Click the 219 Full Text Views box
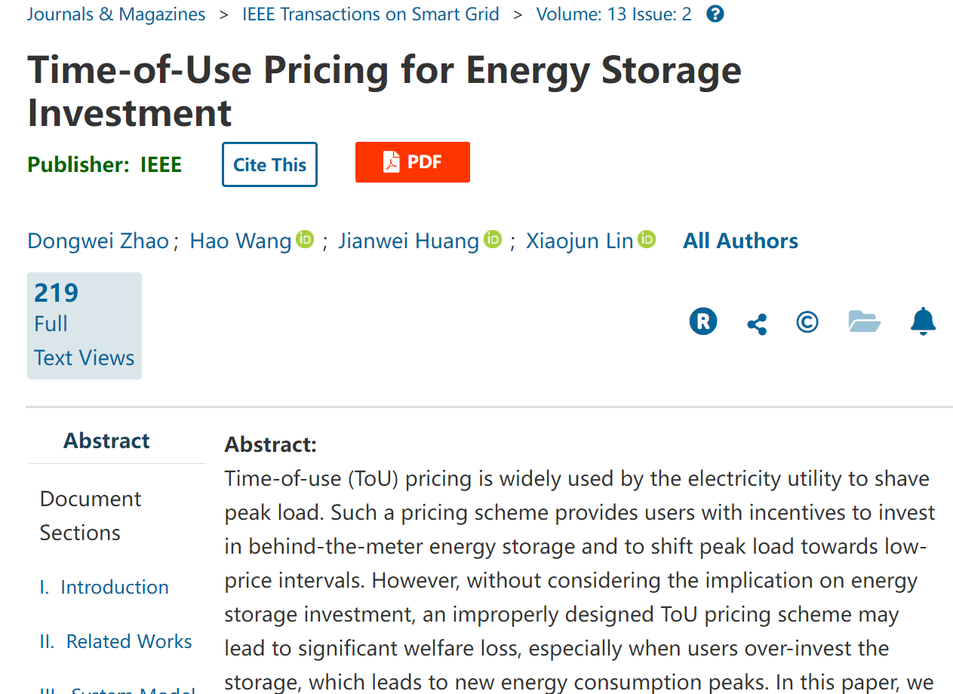The width and height of the screenshot is (953, 694). click(85, 326)
